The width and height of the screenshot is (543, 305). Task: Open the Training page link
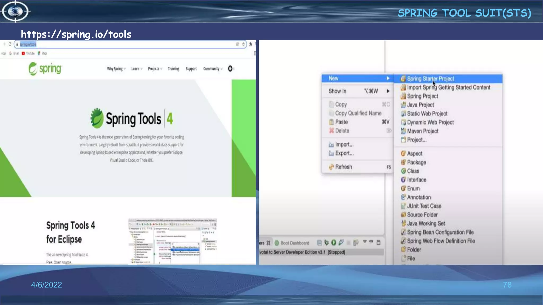pos(173,69)
